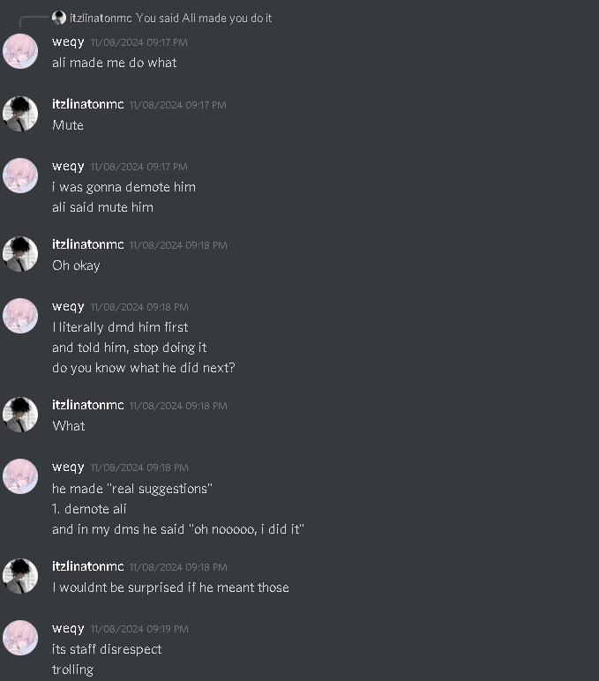Click weqy's avatar beside 'I literally dmd him first'
Screen dimensions: 599x681
[x=20, y=316]
